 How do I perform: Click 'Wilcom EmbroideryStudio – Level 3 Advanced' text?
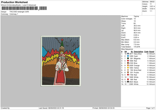pos(18,5)
